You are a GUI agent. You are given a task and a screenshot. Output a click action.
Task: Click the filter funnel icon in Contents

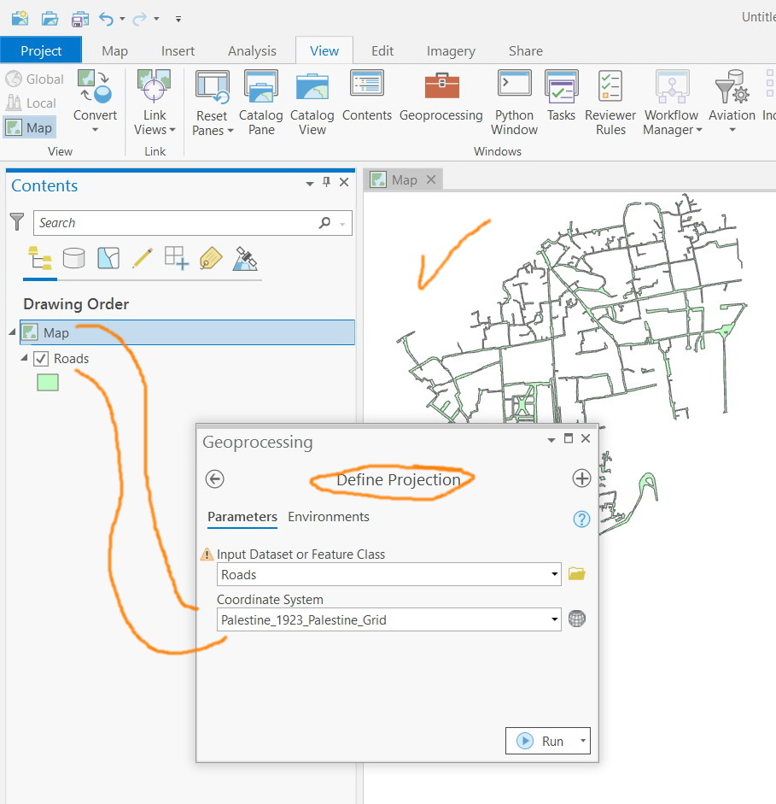pyautogui.click(x=17, y=222)
